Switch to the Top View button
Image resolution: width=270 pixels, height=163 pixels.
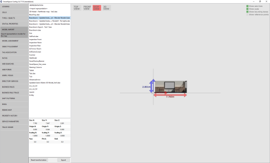point(77,8)
